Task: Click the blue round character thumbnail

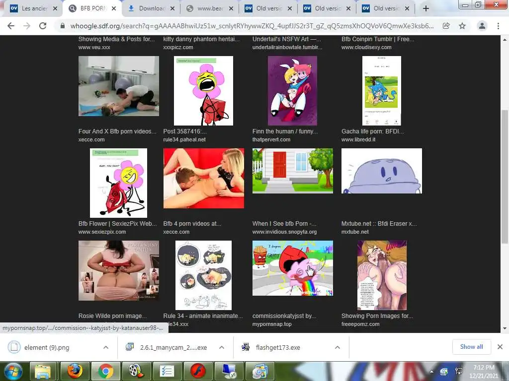Action: pyautogui.click(x=381, y=171)
